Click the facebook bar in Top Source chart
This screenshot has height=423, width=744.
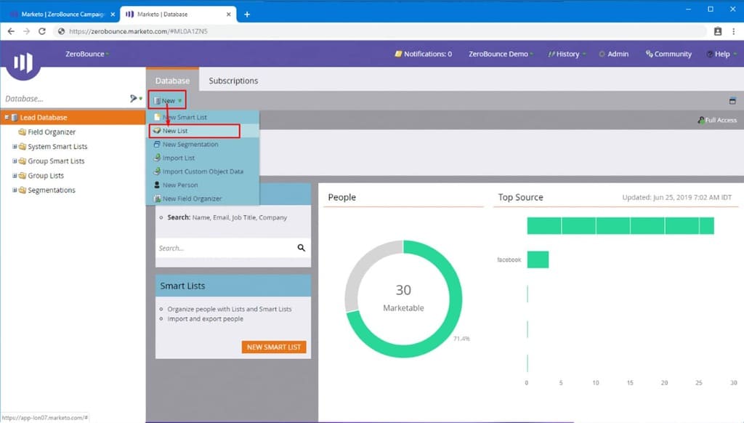(538, 259)
